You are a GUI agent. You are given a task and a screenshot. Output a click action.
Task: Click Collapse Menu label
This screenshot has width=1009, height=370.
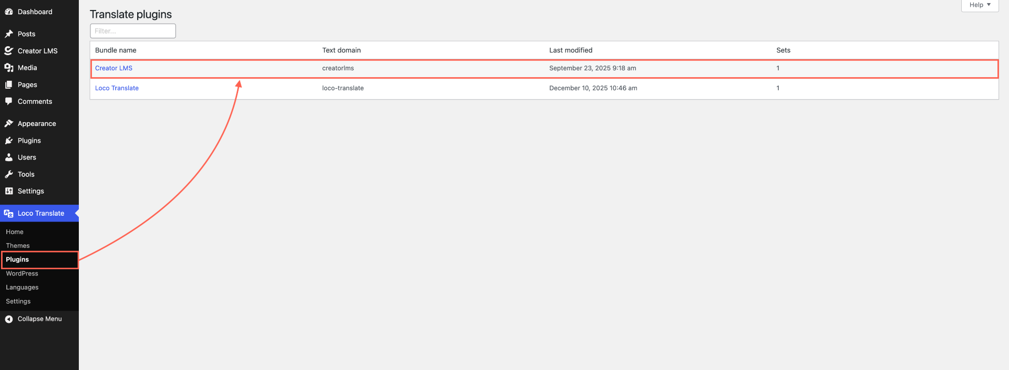tap(40, 319)
